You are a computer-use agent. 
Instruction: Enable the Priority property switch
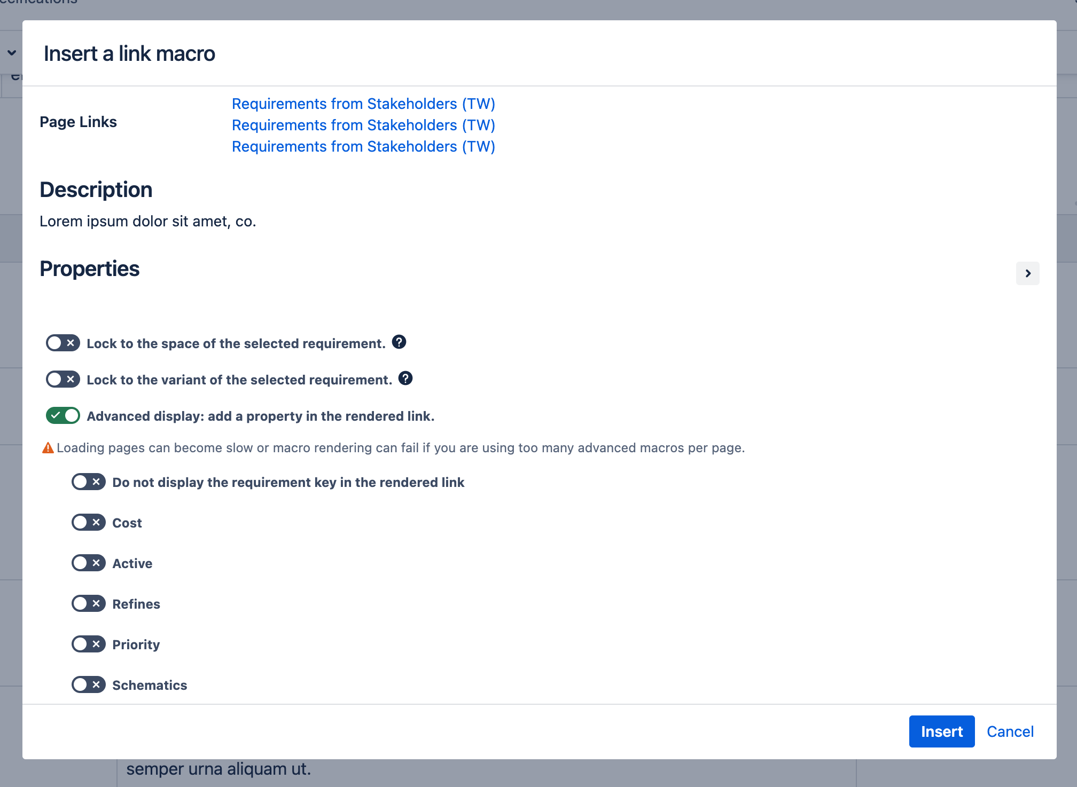point(89,644)
